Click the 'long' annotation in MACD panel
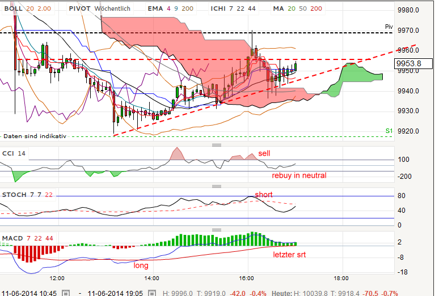This screenshot has height=296, width=435. coord(141,265)
